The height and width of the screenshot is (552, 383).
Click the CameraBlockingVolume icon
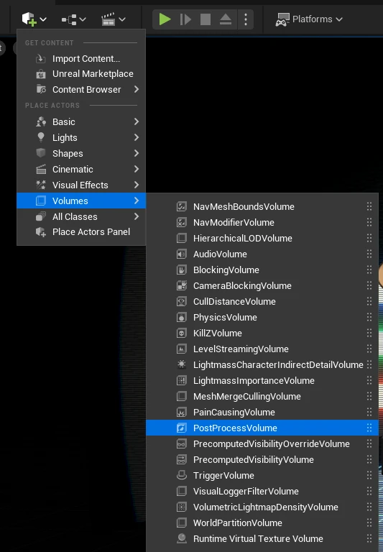(x=181, y=285)
